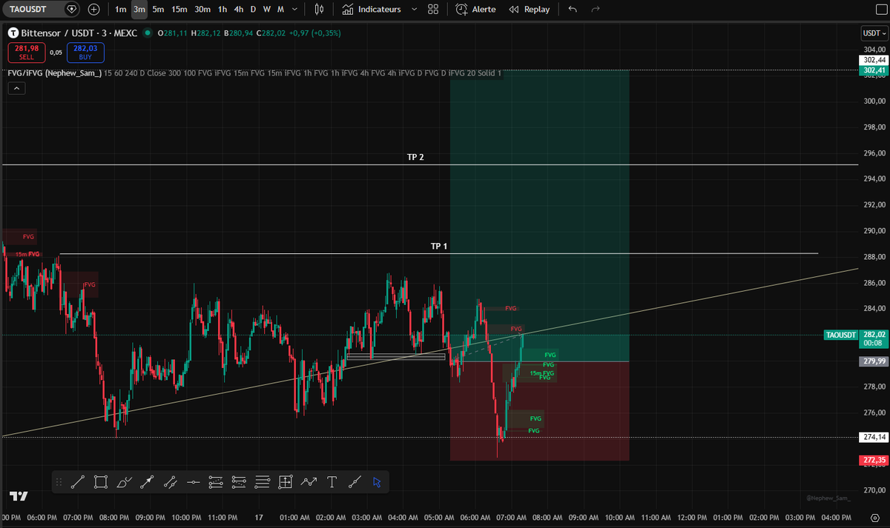Collapse the indicator legend with chevron button
This screenshot has height=528, width=890.
pyautogui.click(x=16, y=88)
